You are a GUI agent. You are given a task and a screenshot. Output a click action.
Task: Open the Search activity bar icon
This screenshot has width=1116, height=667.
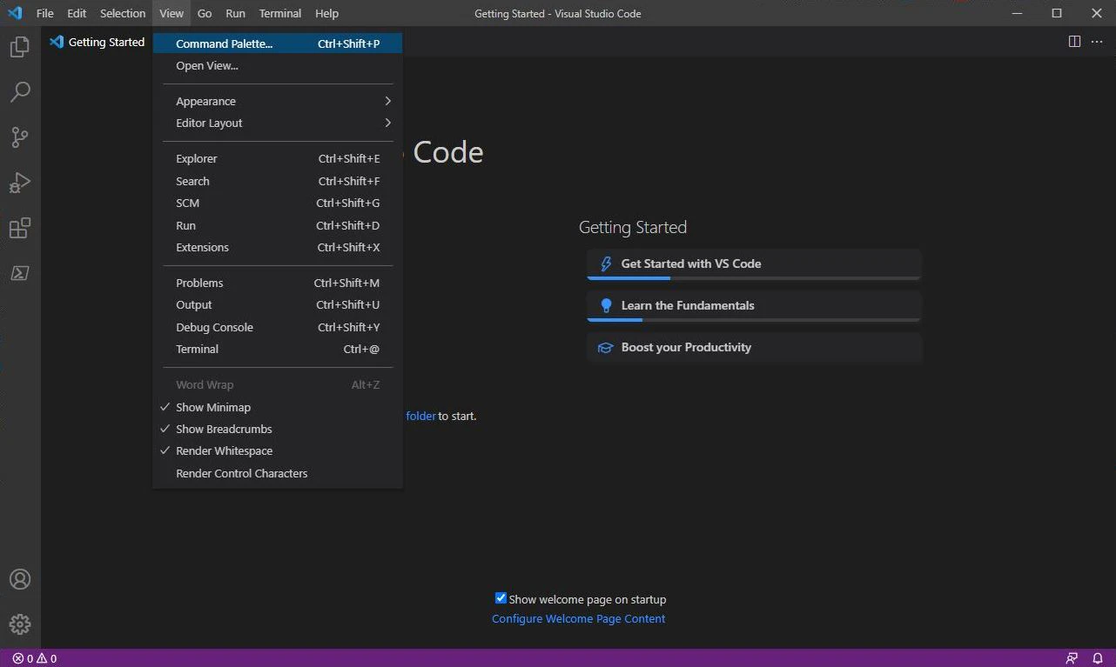(x=20, y=91)
